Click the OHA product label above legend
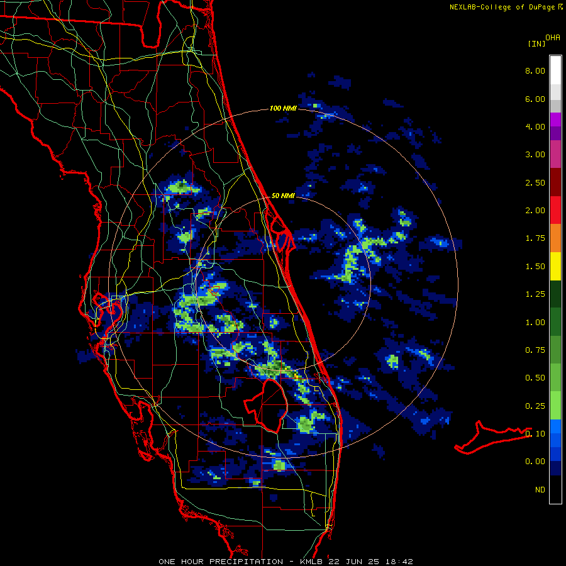Viewport: 566px width, 566px height. tap(553, 37)
